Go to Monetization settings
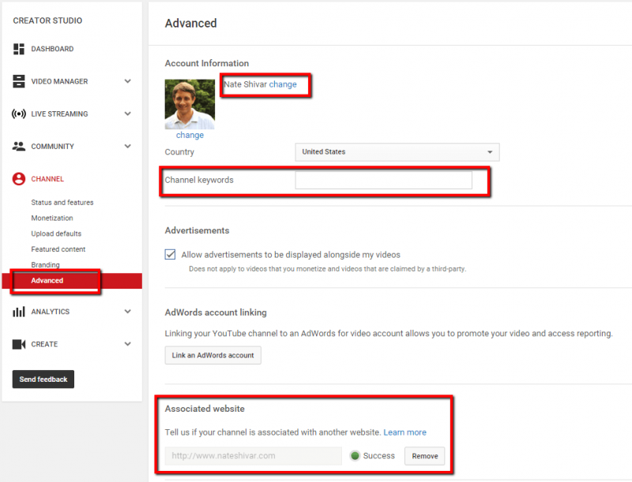This screenshot has height=482, width=632. coord(52,218)
